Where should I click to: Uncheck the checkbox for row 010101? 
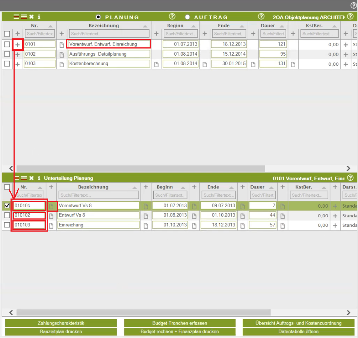coord(7,206)
